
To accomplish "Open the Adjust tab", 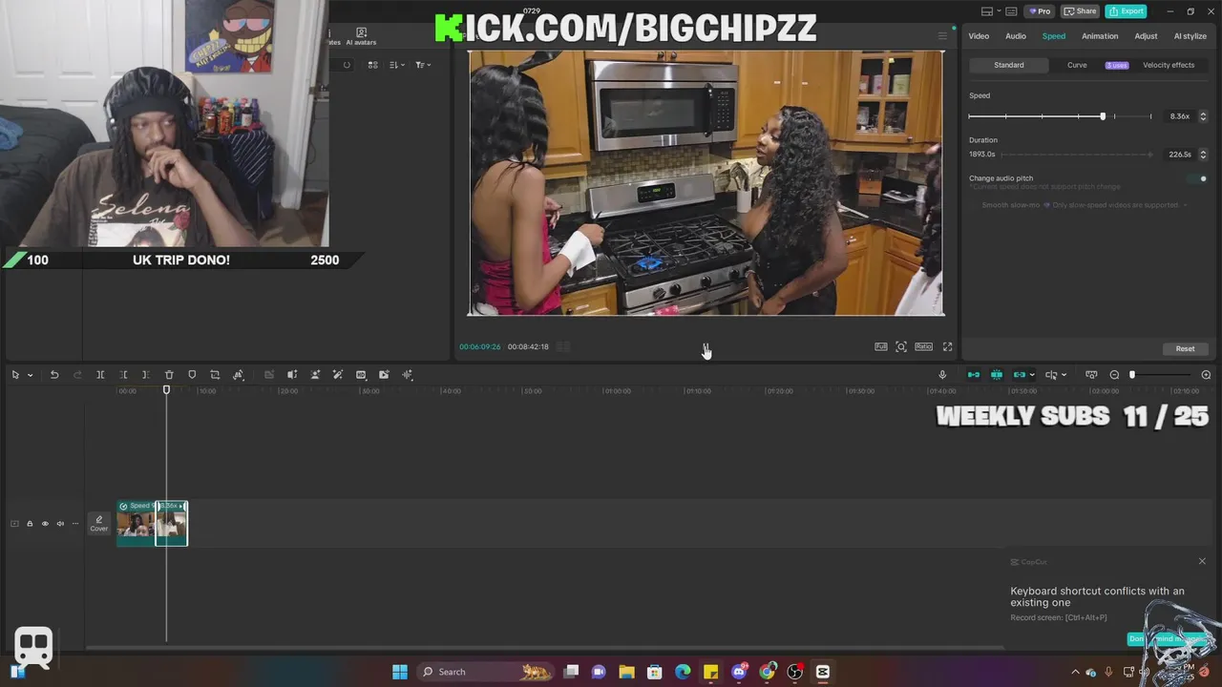I will pos(1146,36).
